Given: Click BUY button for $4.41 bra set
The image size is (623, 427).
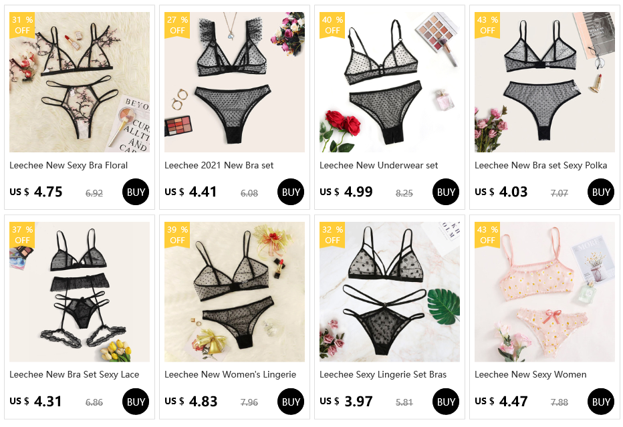Looking at the screenshot, I should tap(290, 192).
